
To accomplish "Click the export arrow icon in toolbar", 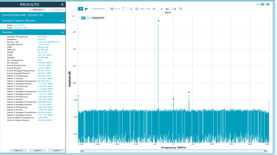I will pos(175,9).
